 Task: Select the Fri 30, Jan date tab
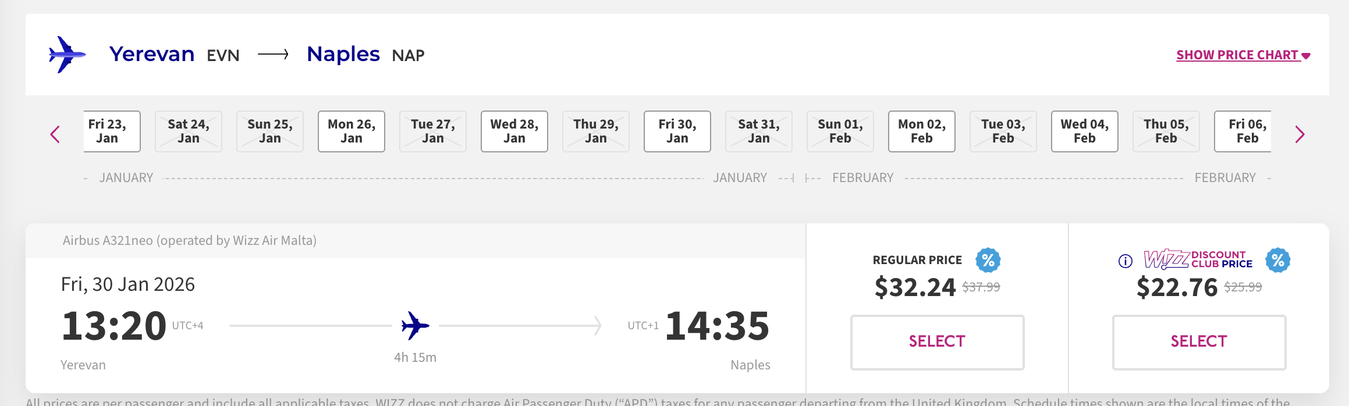pyautogui.click(x=677, y=131)
